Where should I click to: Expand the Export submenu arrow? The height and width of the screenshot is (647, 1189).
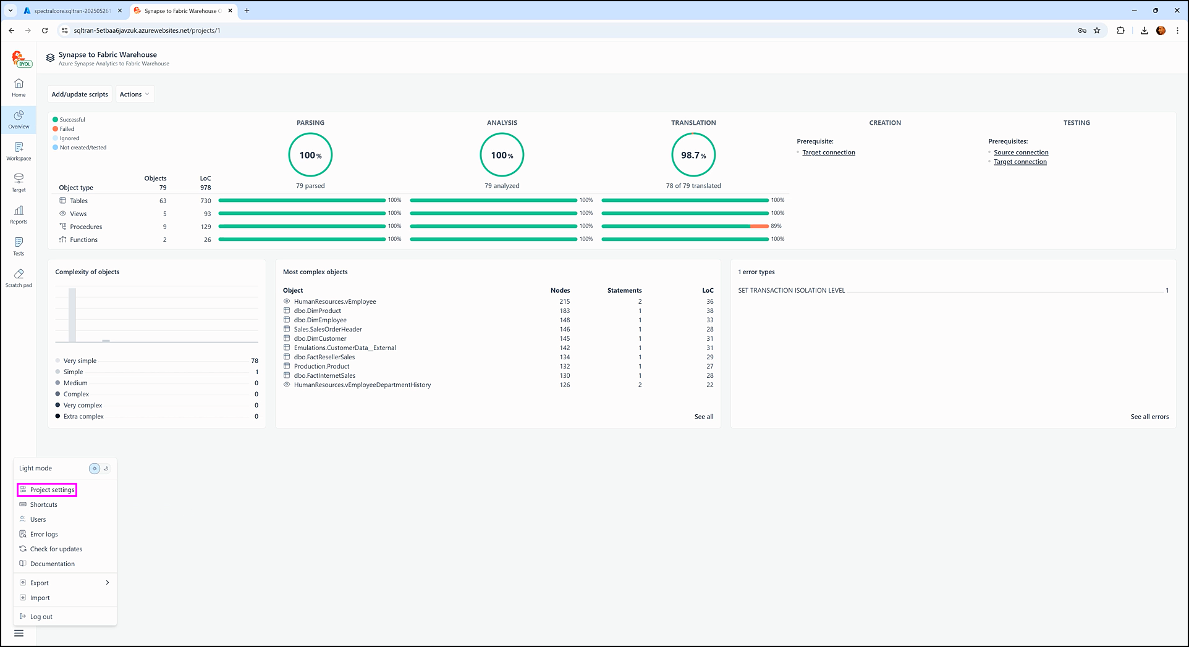(x=108, y=583)
